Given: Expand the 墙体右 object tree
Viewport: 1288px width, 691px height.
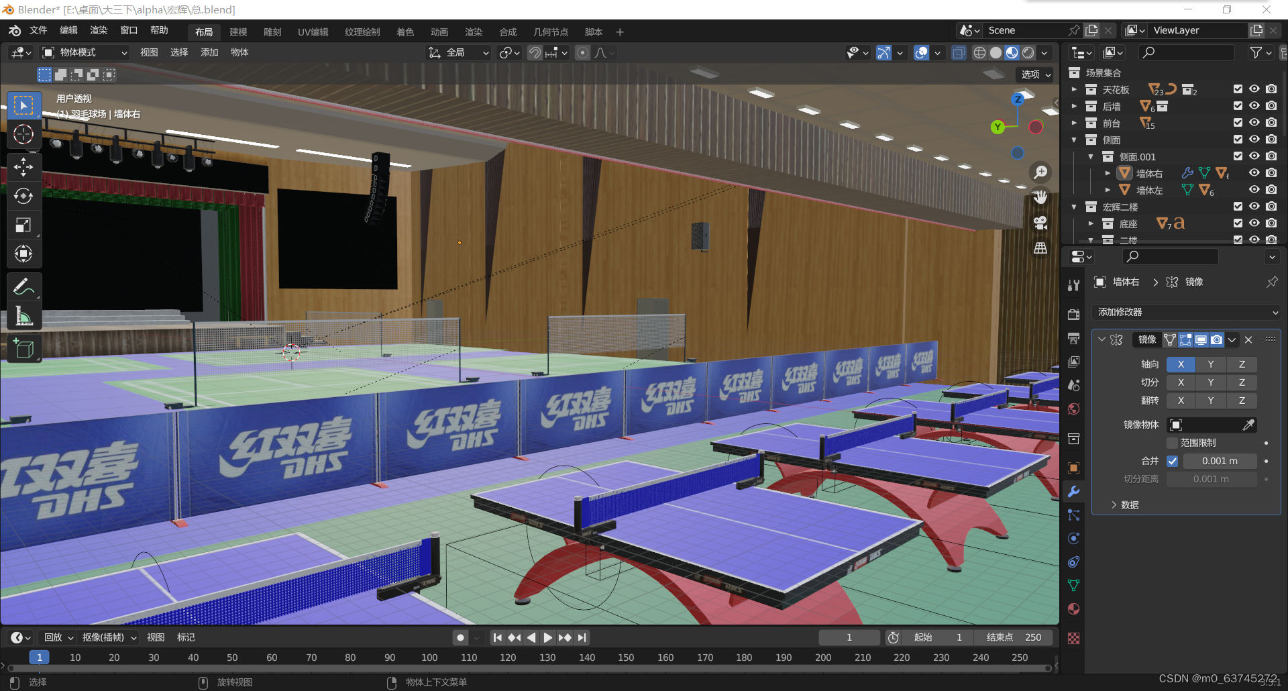Looking at the screenshot, I should (x=1108, y=173).
